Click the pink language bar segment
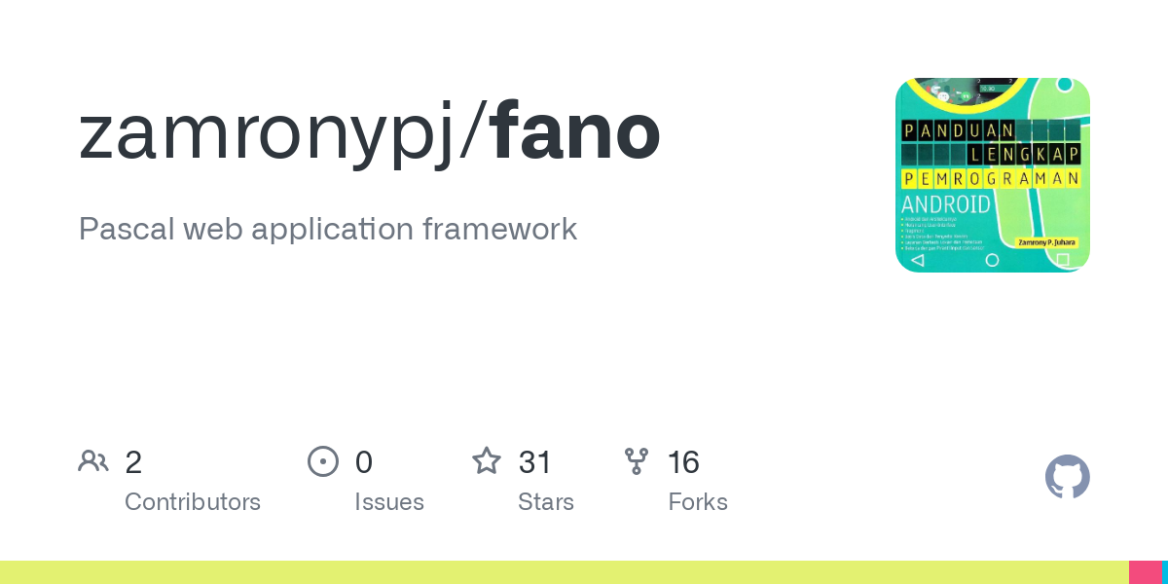The width and height of the screenshot is (1168, 584). [x=1145, y=572]
